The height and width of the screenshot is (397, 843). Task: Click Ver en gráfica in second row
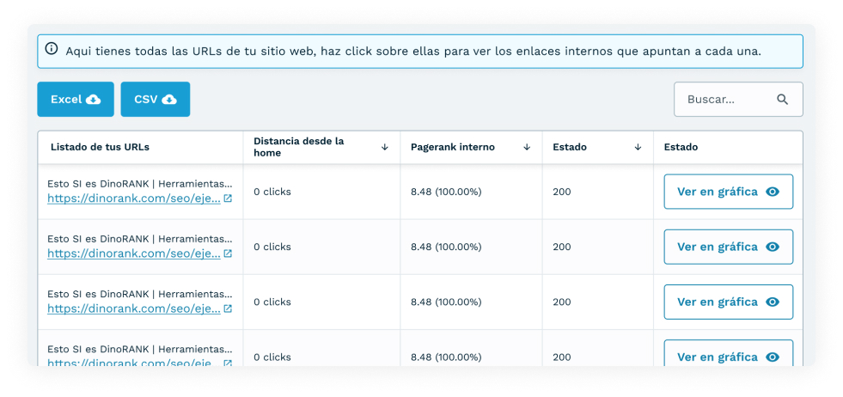click(729, 247)
